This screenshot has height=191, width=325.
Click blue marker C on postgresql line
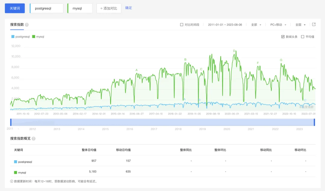click(x=305, y=100)
